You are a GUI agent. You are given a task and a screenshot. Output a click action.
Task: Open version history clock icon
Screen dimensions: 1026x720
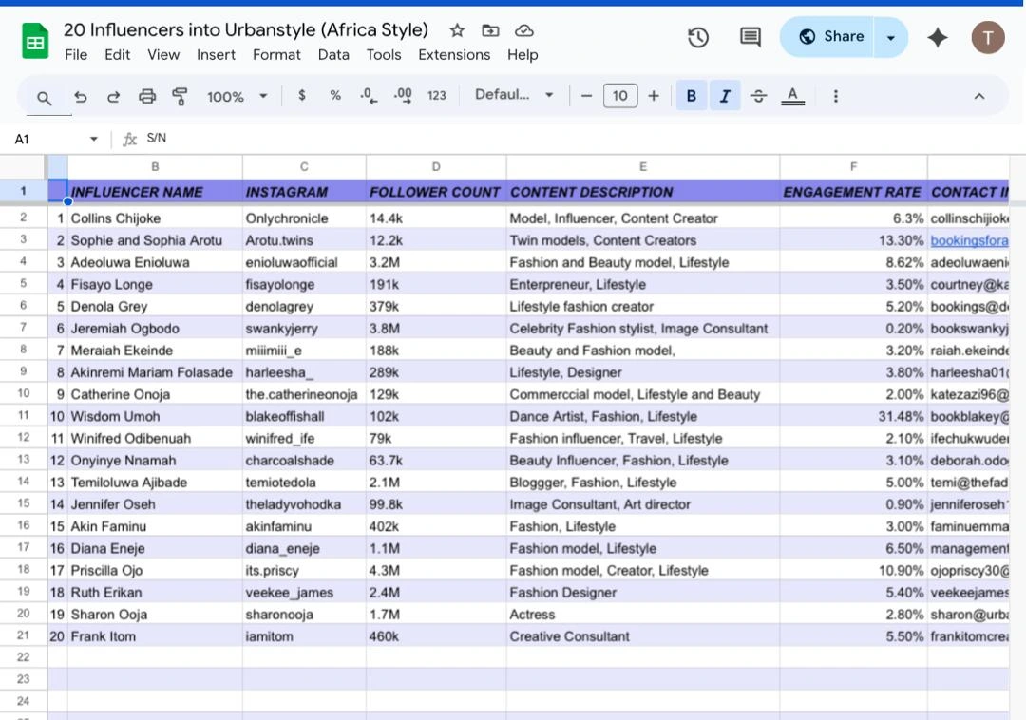click(698, 37)
